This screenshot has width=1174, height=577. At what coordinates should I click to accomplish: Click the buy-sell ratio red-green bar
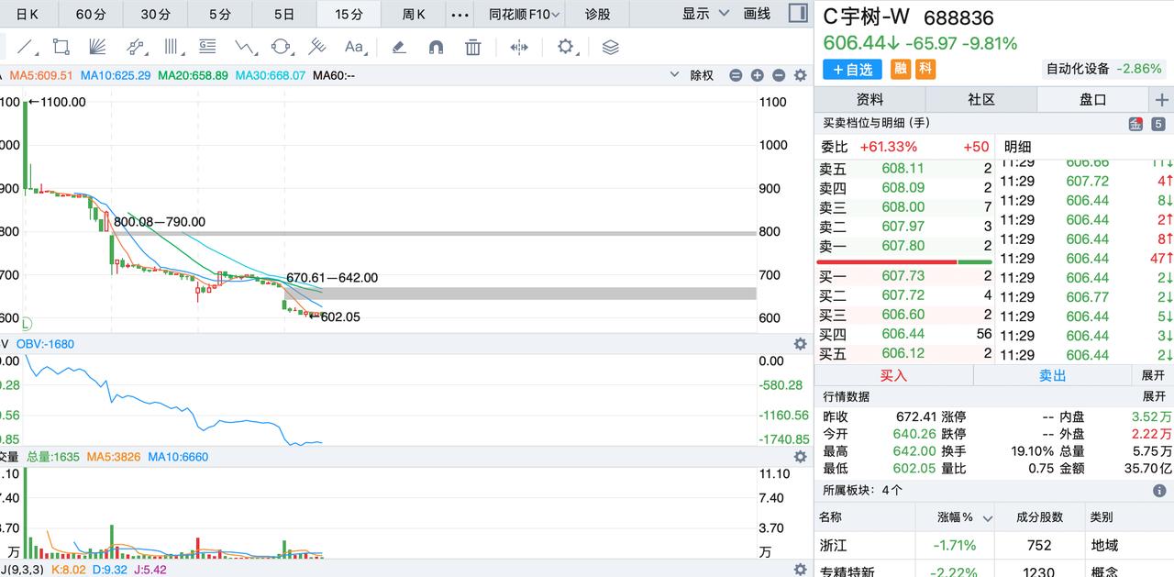(904, 261)
